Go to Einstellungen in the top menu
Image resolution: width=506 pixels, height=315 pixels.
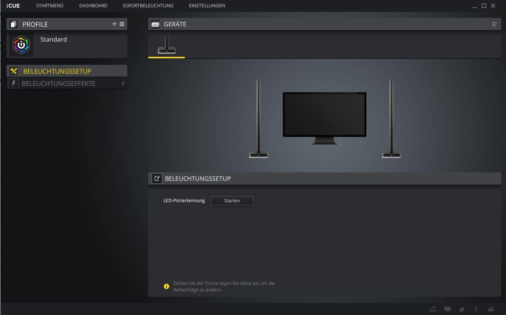[x=207, y=6]
